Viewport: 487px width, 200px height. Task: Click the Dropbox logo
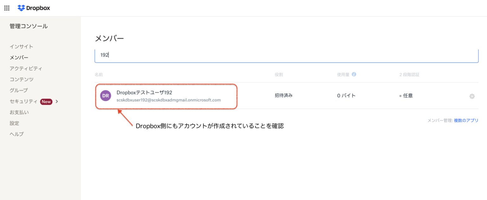34,8
